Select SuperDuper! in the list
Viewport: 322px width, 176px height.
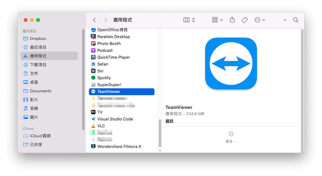click(x=122, y=85)
